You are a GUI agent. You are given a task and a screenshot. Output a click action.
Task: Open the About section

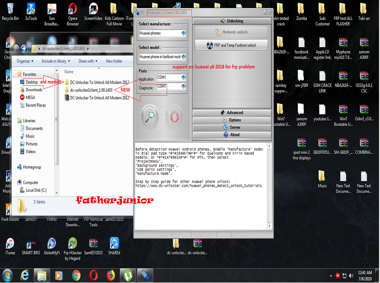[x=232, y=135]
